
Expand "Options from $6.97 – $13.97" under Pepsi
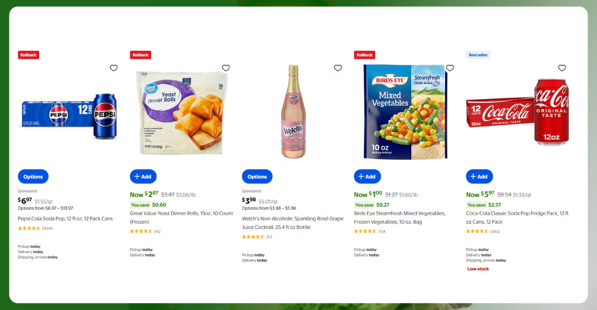tap(46, 209)
